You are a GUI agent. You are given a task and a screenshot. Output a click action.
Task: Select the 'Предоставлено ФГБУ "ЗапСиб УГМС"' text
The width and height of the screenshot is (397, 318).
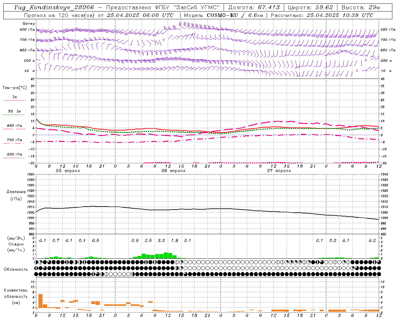pyautogui.click(x=163, y=7)
